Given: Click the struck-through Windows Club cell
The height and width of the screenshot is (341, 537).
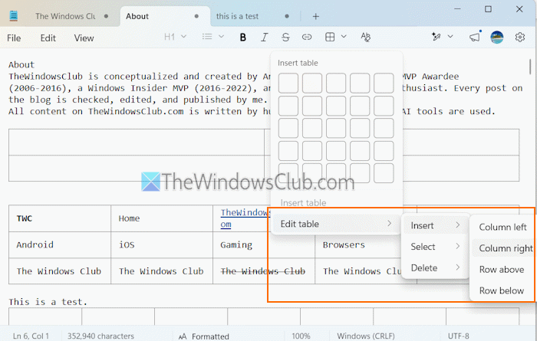Looking at the screenshot, I should pyautogui.click(x=264, y=271).
